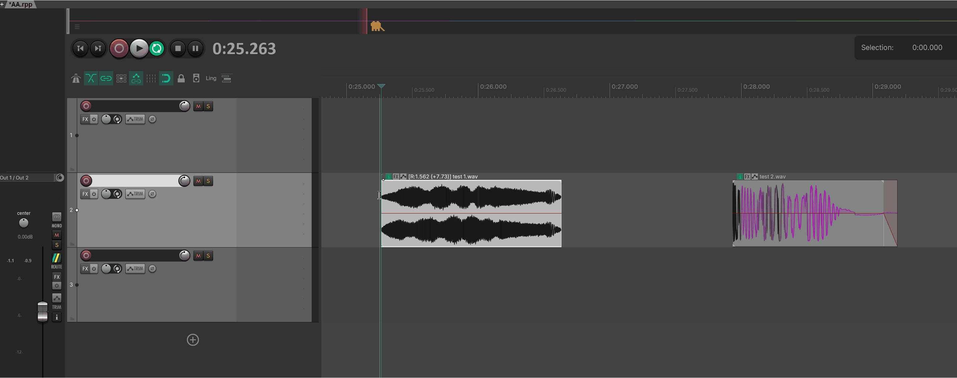Image resolution: width=957 pixels, height=378 pixels.
Task: Open master routing with the ROUTE icon
Action: (56, 258)
